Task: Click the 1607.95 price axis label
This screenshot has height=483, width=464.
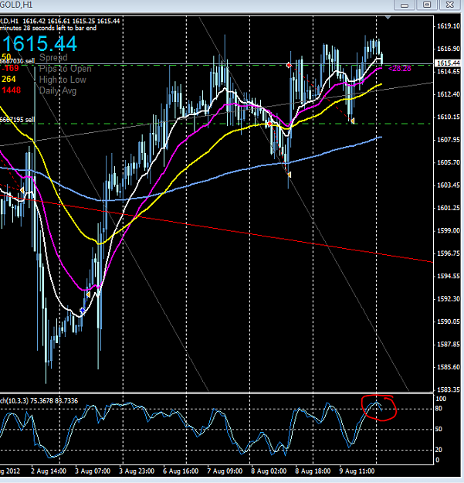Action: pos(449,140)
